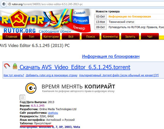
Task: Click the Разрядность: 32bit, 64bit line
Action: [x=37, y=116]
